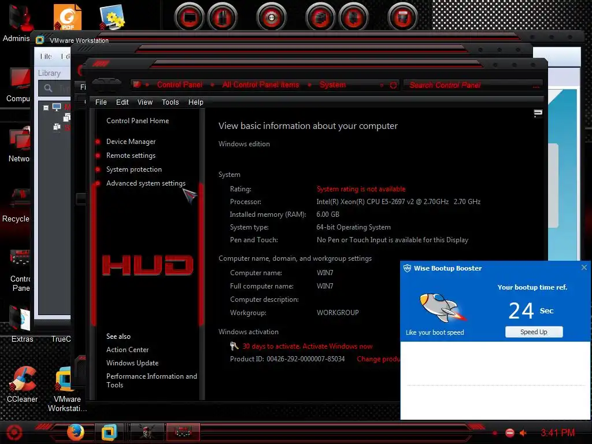Click the computer icon in VMware Library tree
592x444 pixels.
click(57, 107)
